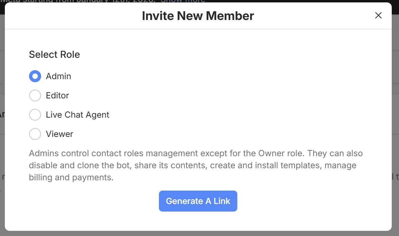Click the Invite New Member title

(198, 16)
